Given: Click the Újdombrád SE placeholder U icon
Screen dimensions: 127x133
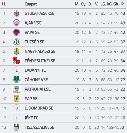Looking at the screenshot, I should pyautogui.click(x=16, y=108).
